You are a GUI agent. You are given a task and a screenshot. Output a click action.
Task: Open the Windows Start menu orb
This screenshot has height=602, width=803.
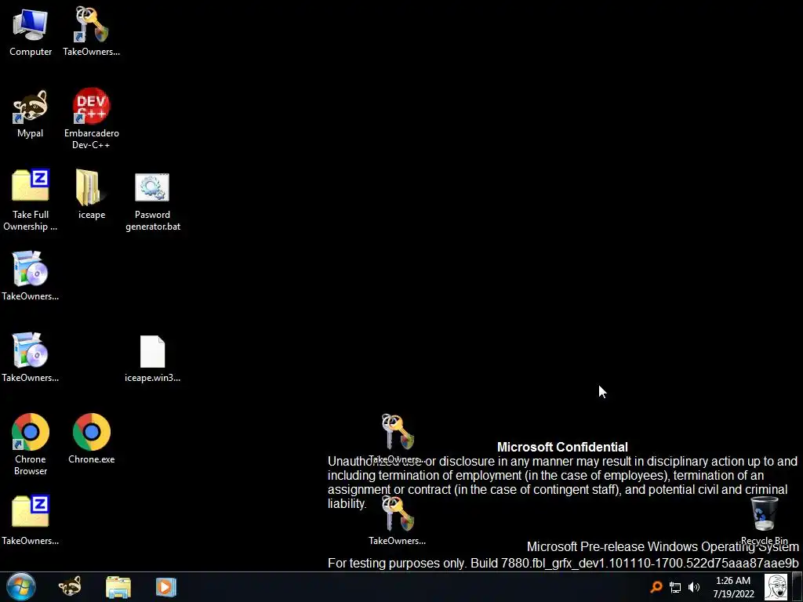[21, 586]
